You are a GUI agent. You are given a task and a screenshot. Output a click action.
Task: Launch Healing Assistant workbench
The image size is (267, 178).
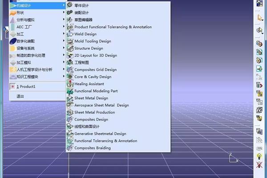click(x=118, y=84)
